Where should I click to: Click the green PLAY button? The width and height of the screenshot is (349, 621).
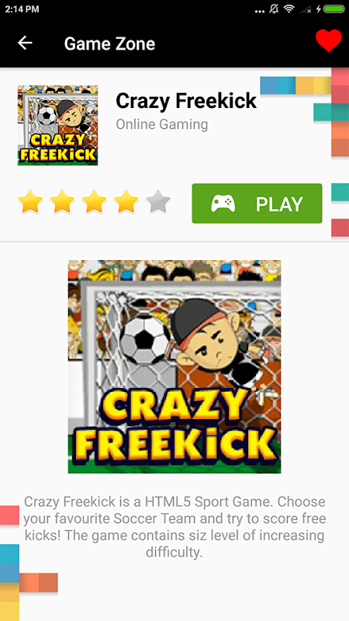(x=257, y=203)
